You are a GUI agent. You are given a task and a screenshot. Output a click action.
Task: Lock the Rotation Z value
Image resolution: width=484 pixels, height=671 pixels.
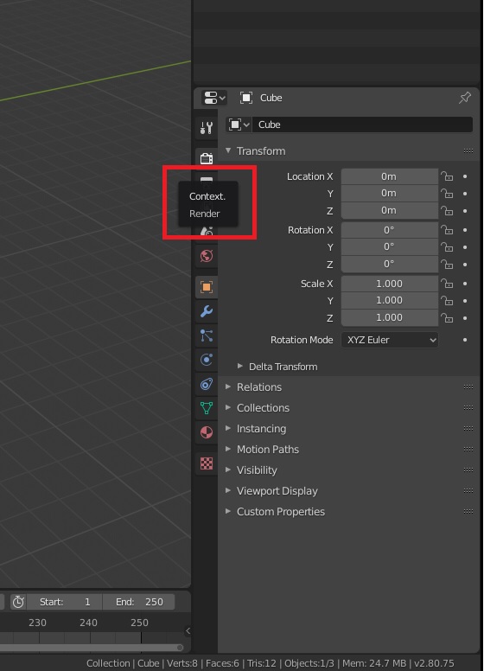[x=447, y=265]
